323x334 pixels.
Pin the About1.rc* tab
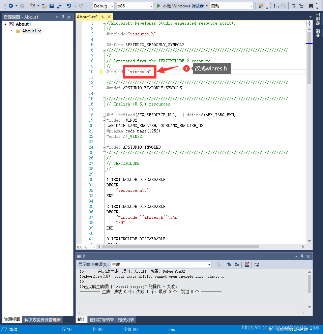tap(103, 17)
